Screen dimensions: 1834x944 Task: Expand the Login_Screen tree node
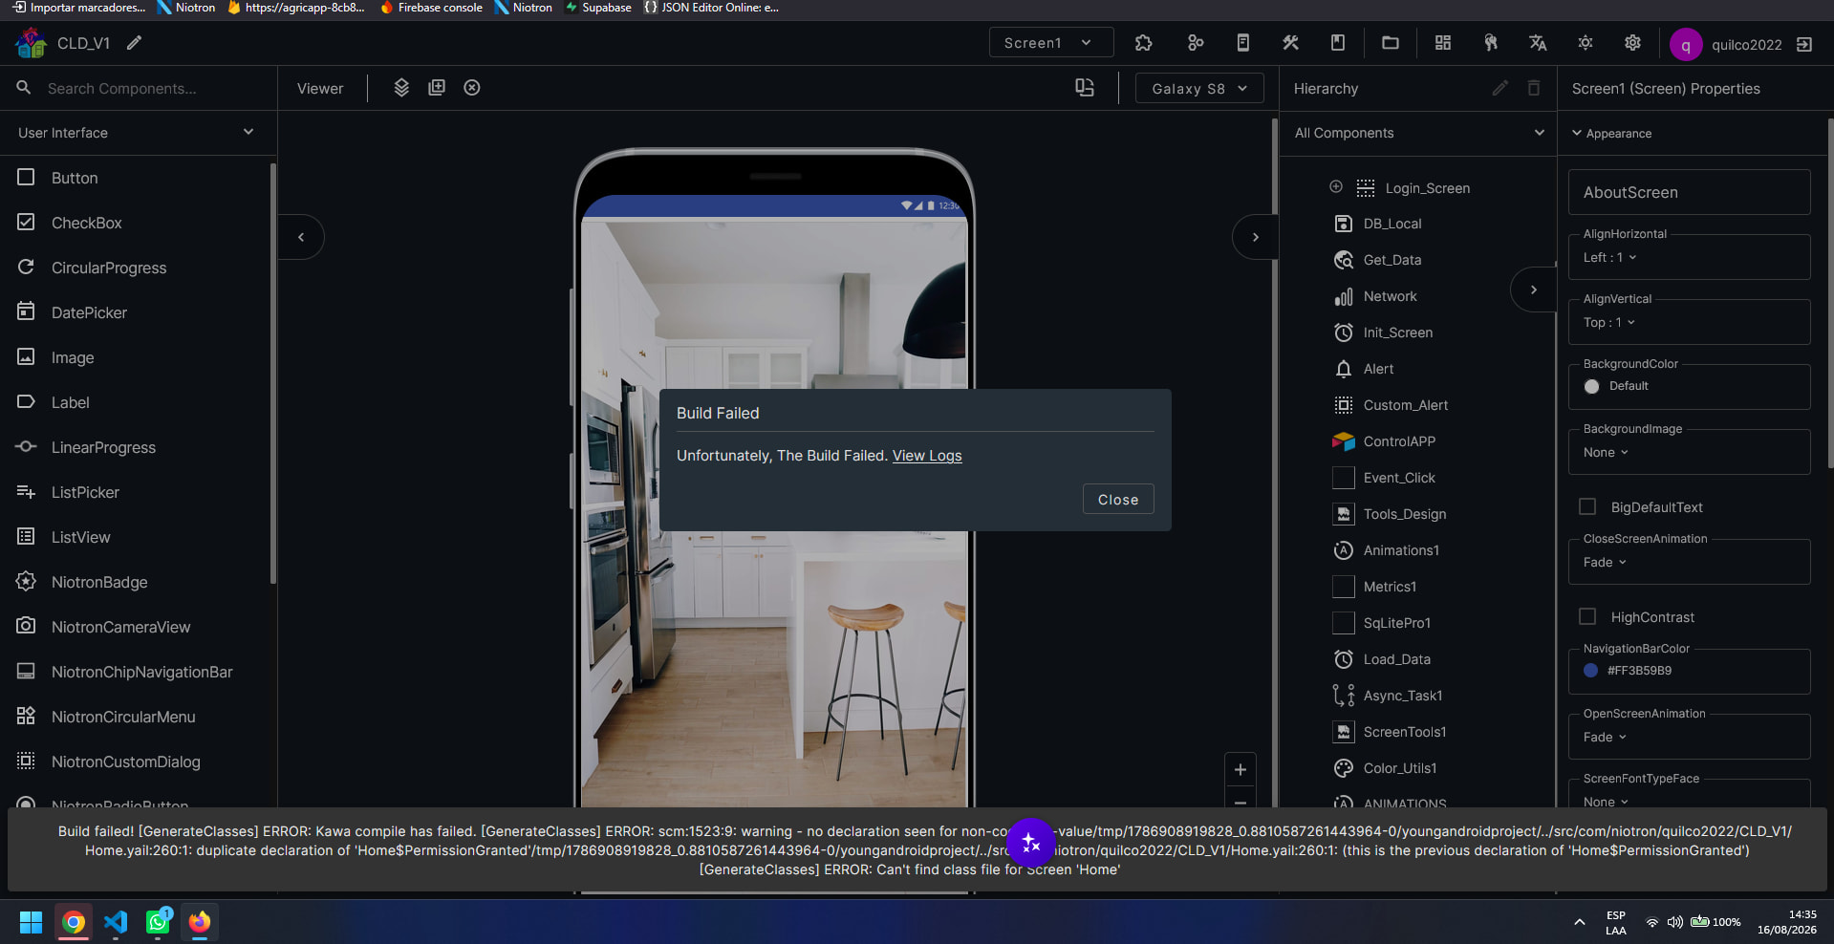tap(1336, 187)
